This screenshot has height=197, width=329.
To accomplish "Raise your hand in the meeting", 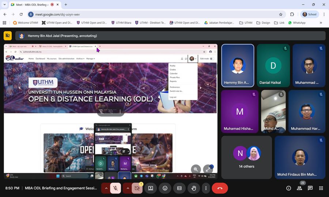I will [x=194, y=188].
